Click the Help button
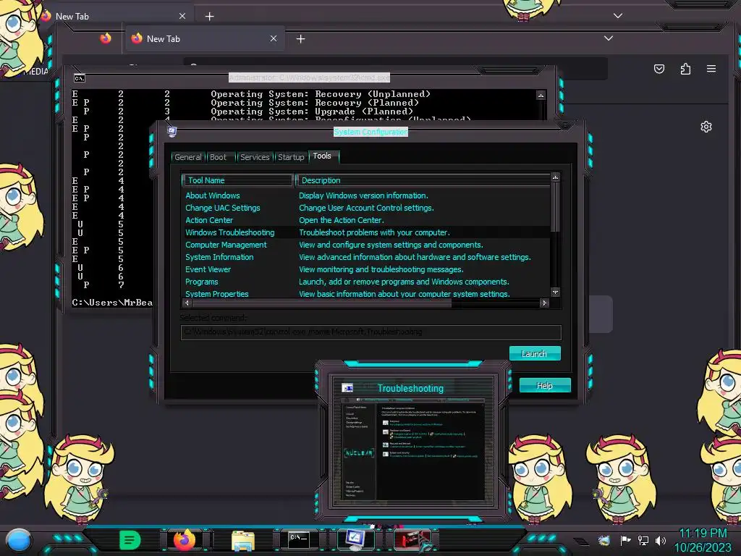The image size is (741, 556). [x=545, y=385]
